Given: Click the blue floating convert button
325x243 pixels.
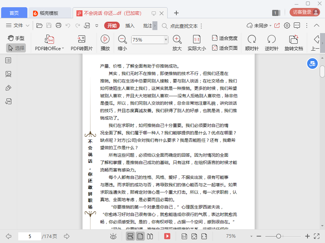Looking at the screenshot, I should [312, 64].
